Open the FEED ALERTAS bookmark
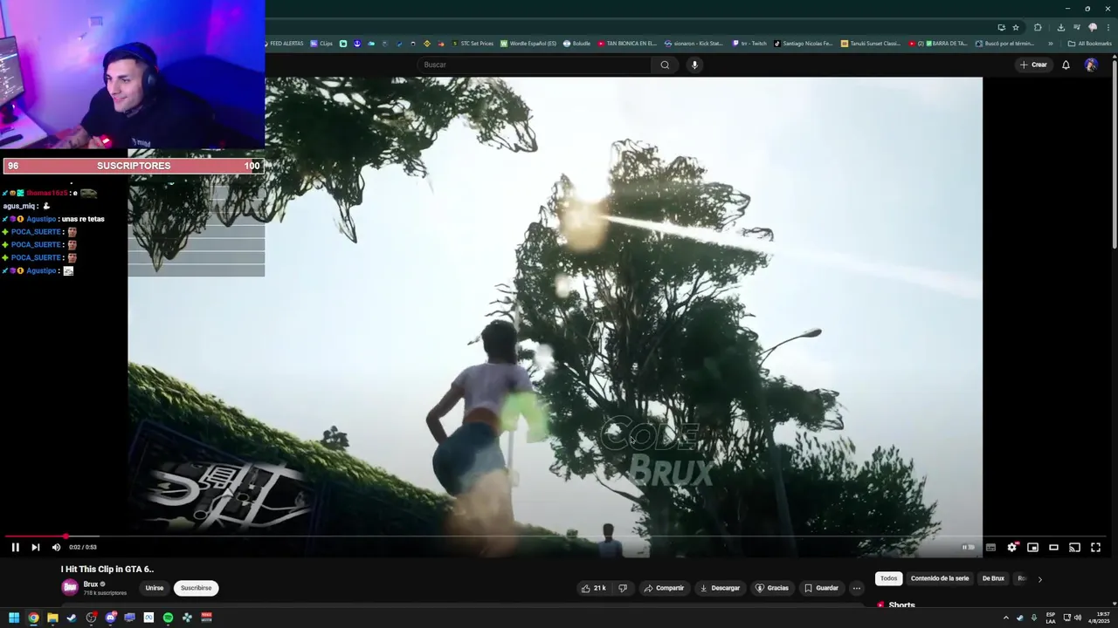Screen dimensions: 1118x628 (x=284, y=43)
